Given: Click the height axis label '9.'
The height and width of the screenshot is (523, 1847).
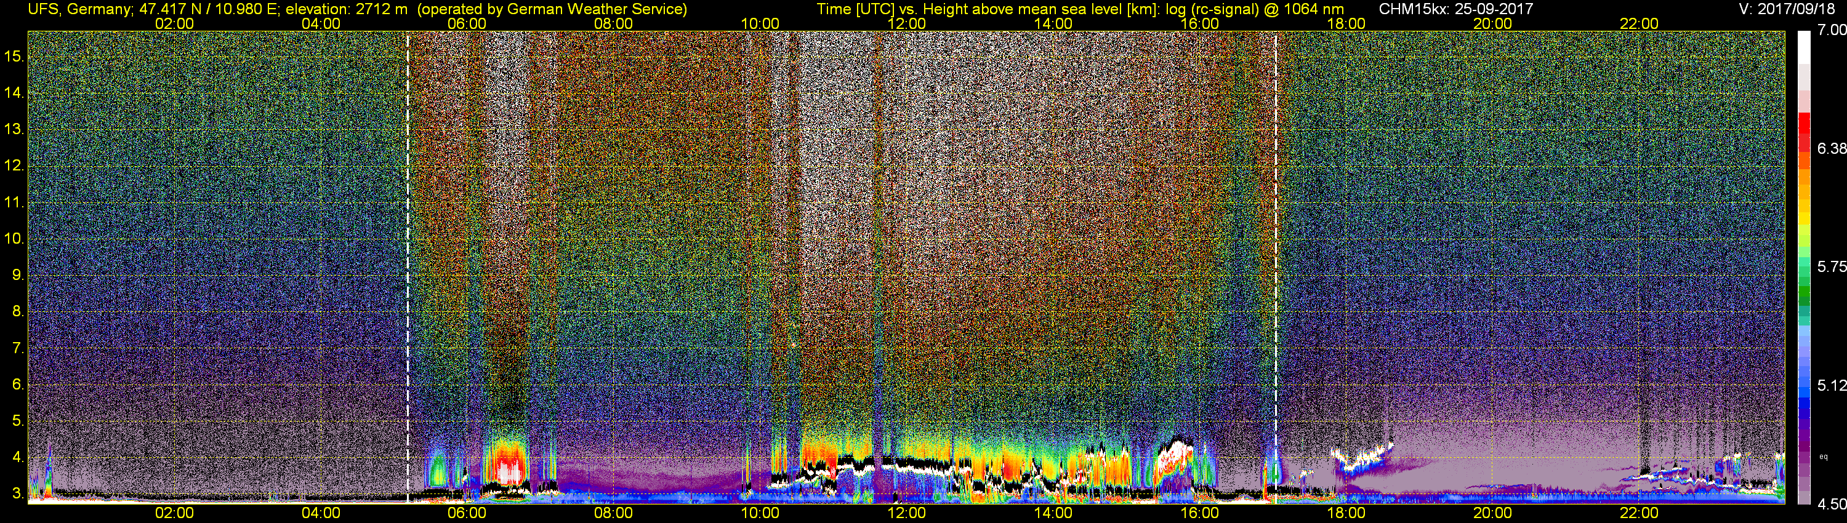Looking at the screenshot, I should tap(18, 275).
